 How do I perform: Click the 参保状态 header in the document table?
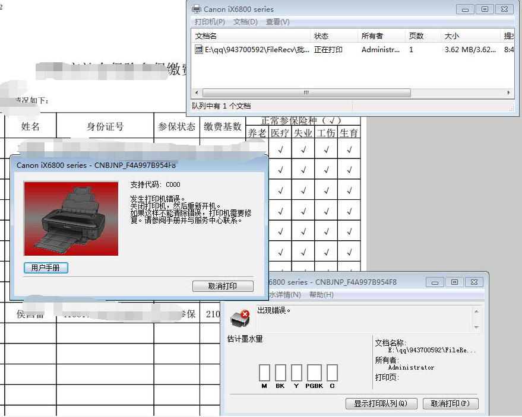176,126
